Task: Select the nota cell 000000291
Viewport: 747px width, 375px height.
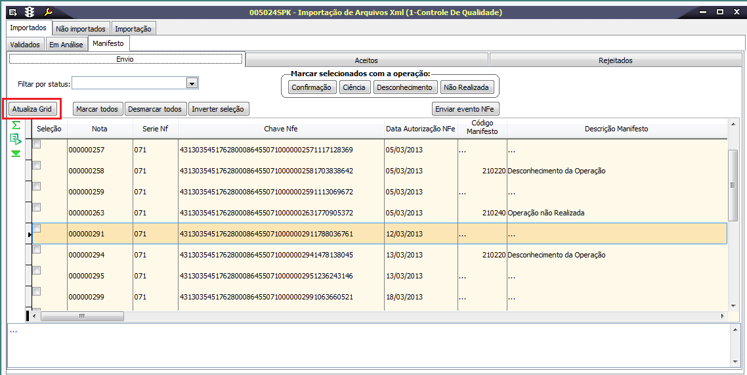Action: coord(100,234)
